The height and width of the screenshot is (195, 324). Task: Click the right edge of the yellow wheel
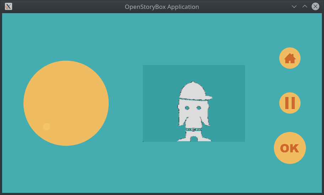pos(107,103)
